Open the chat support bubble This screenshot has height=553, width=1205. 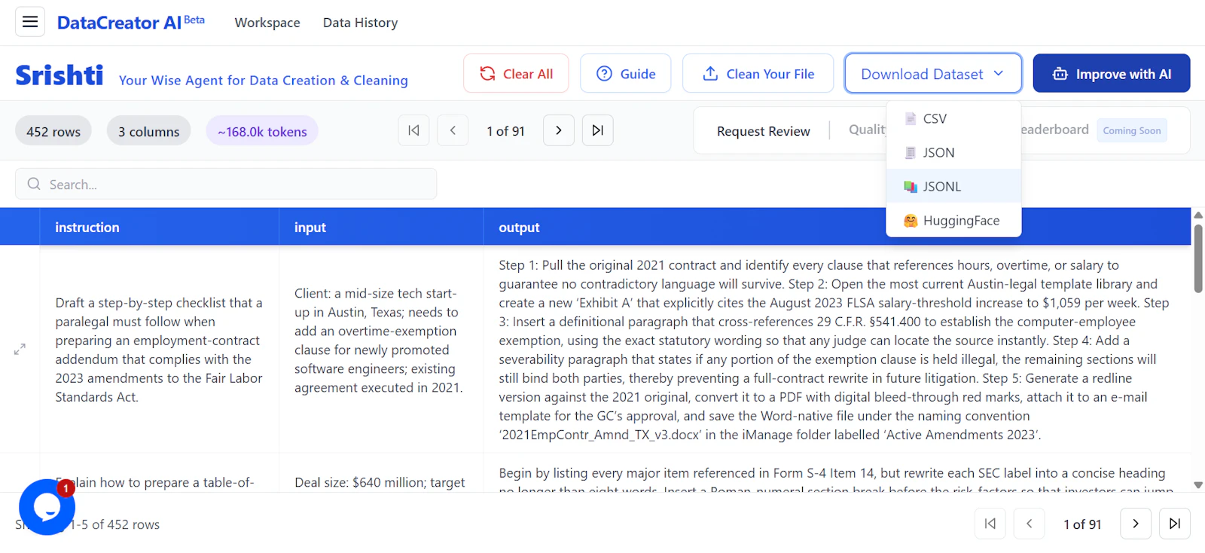pyautogui.click(x=47, y=506)
